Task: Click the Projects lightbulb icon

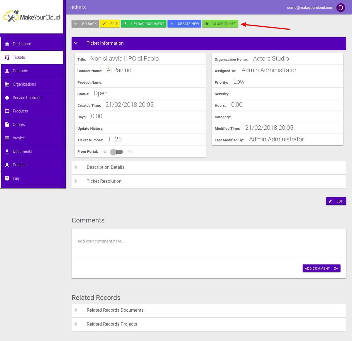Action: coord(7,165)
